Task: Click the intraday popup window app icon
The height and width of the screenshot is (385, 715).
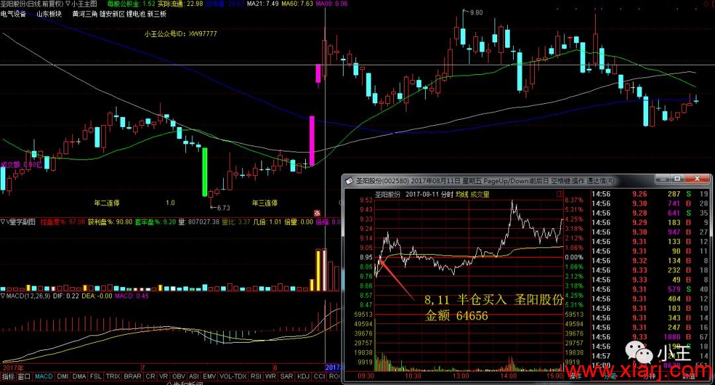Action: (x=350, y=181)
